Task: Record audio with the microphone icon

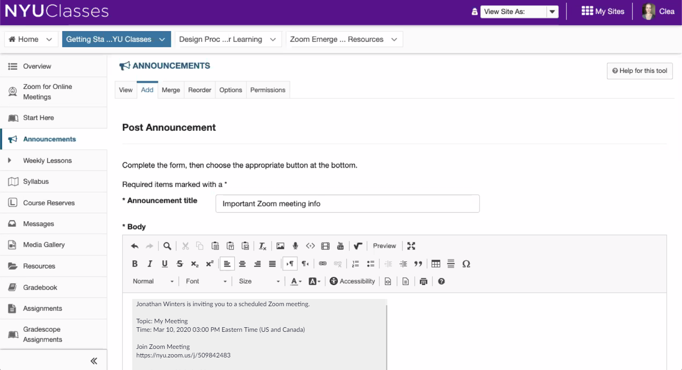Action: click(x=295, y=246)
